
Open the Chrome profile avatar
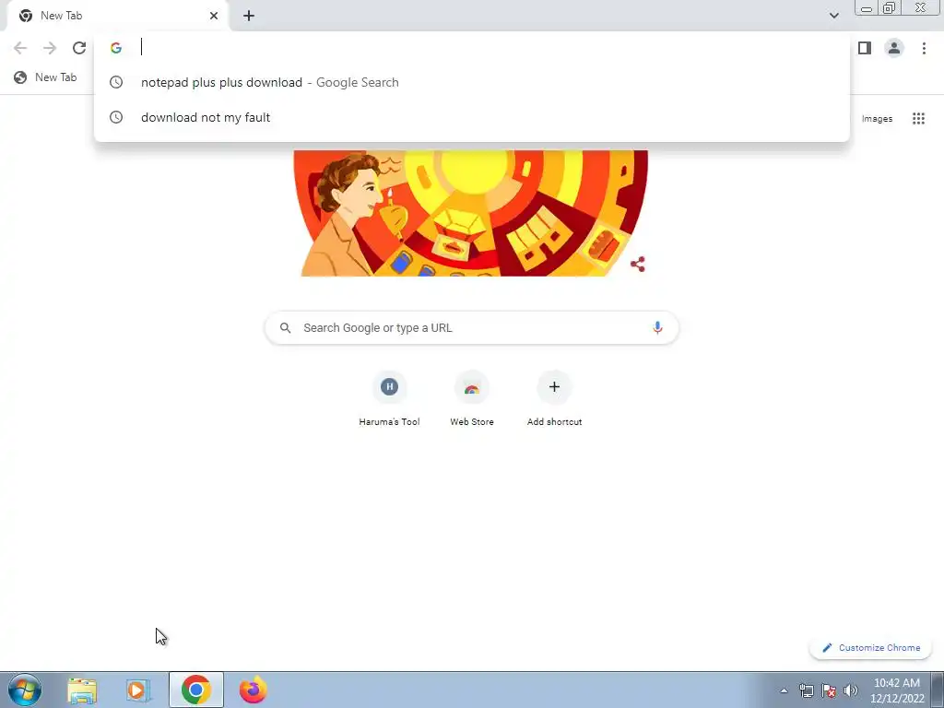[x=894, y=48]
